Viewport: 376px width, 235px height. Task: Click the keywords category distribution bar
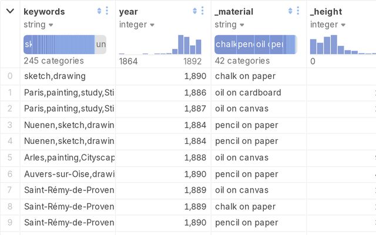(65, 45)
